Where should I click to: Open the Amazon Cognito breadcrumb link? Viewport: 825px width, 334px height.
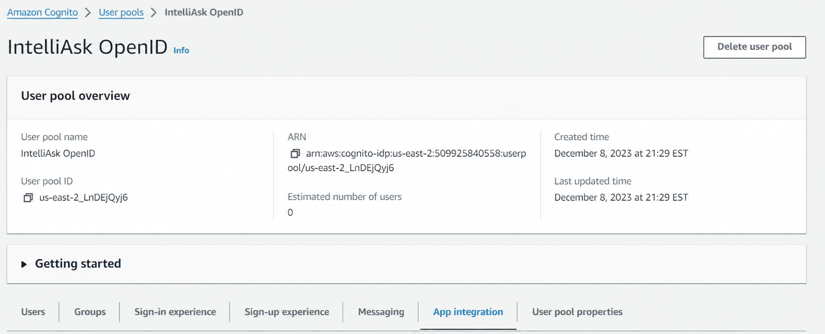tap(42, 12)
